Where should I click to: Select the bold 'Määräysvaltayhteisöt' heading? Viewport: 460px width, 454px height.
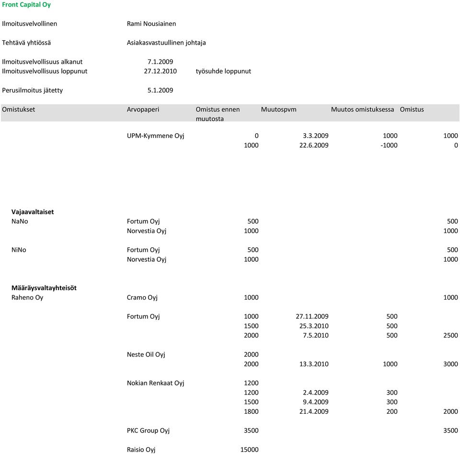pyautogui.click(x=44, y=288)
